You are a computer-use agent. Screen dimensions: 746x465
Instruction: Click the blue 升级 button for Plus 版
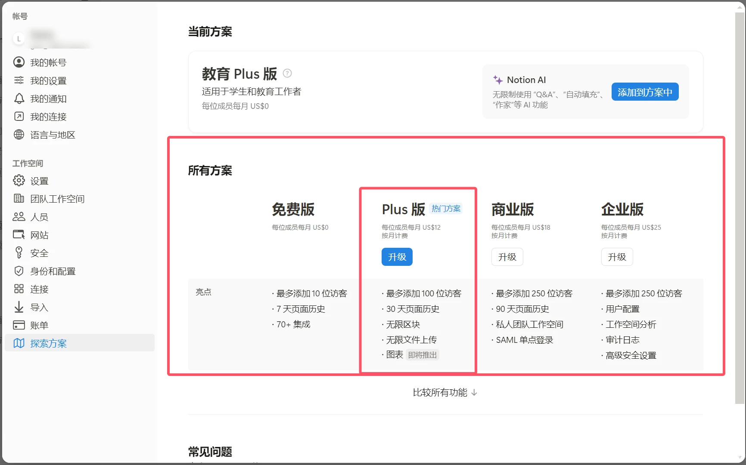(x=397, y=257)
